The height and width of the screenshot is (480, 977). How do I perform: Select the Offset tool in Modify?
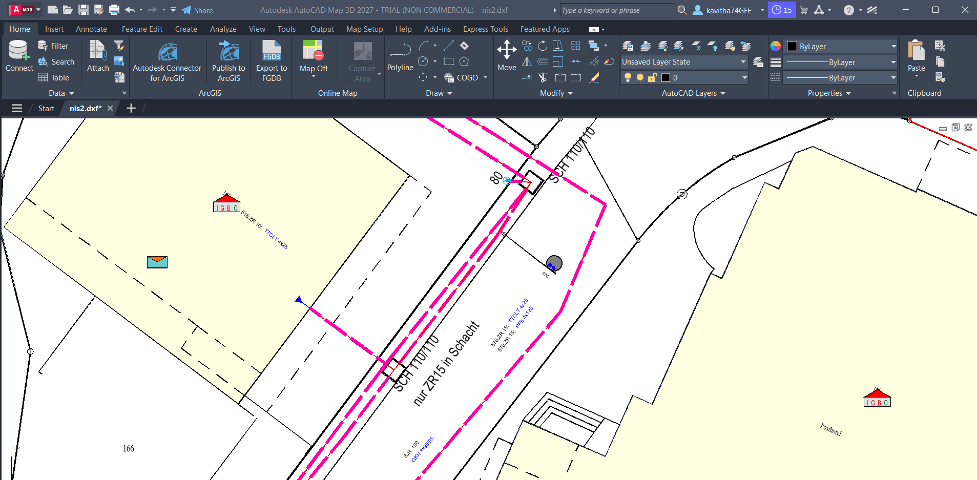543,62
